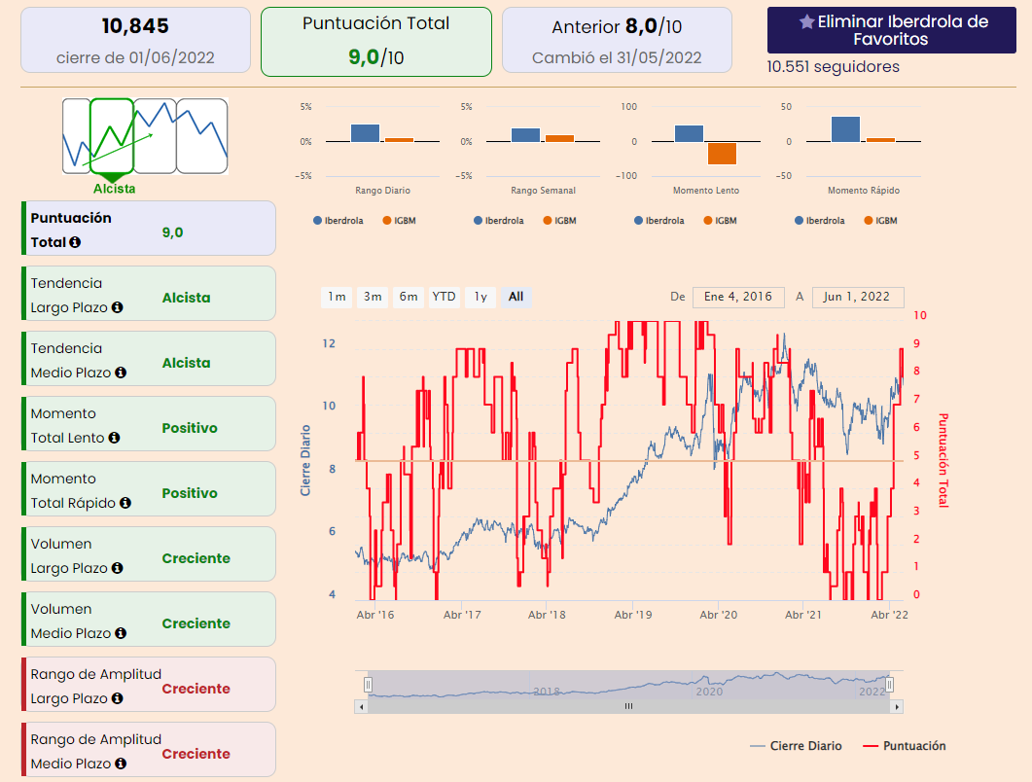Image resolution: width=1032 pixels, height=782 pixels.
Task: Click the Rango de Amplitud Largo Plazo 'Creciente' value
Action: (196, 689)
